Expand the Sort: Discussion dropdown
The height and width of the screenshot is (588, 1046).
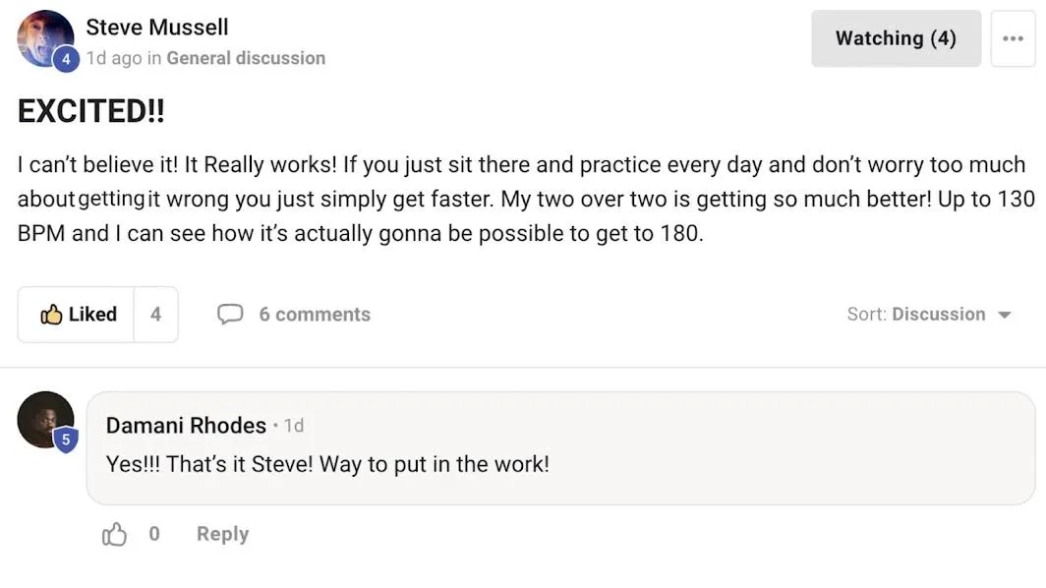(929, 315)
